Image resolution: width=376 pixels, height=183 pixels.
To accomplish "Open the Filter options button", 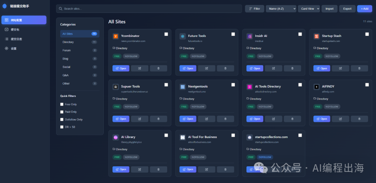I will (x=254, y=9).
